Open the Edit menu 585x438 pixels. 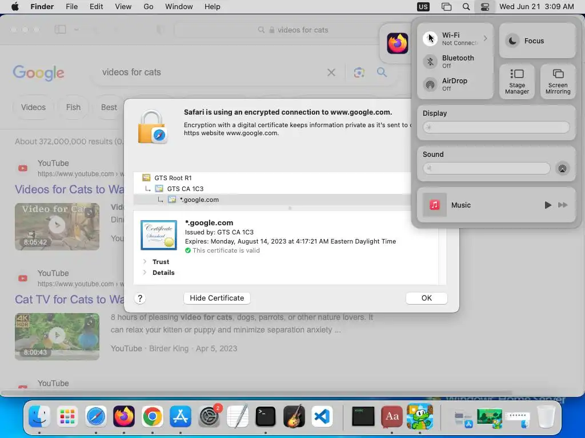(x=96, y=7)
